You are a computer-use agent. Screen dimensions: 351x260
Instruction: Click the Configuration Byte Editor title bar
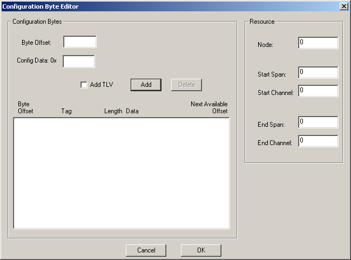[162, 6]
